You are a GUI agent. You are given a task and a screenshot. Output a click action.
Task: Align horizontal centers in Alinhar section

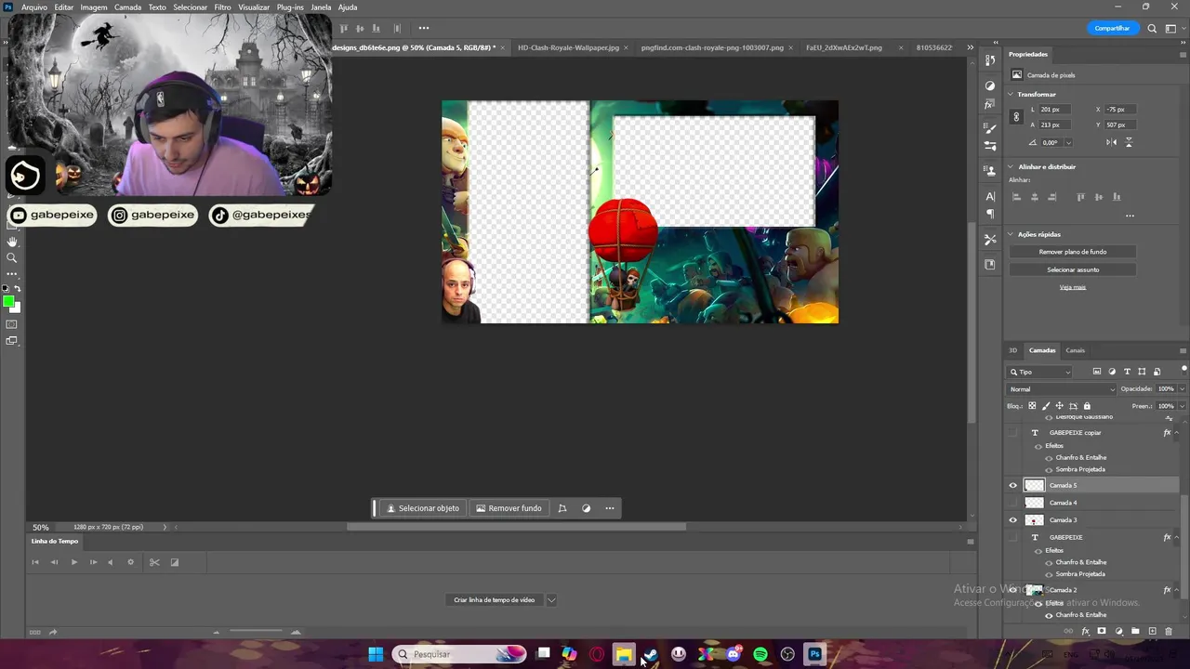click(1034, 197)
